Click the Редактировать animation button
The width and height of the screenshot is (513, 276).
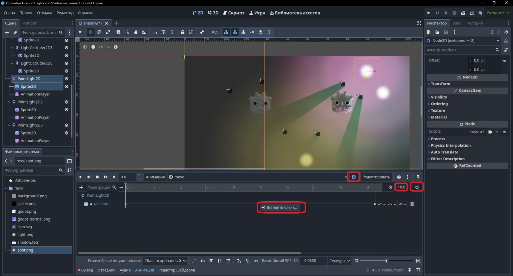[376, 177]
